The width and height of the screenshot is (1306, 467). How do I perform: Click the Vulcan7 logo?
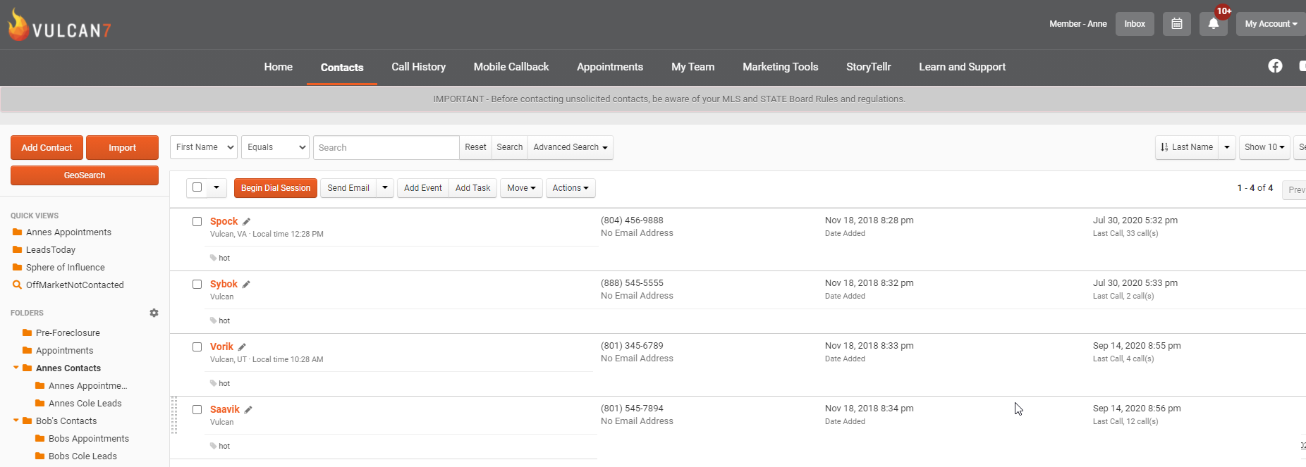(60, 25)
